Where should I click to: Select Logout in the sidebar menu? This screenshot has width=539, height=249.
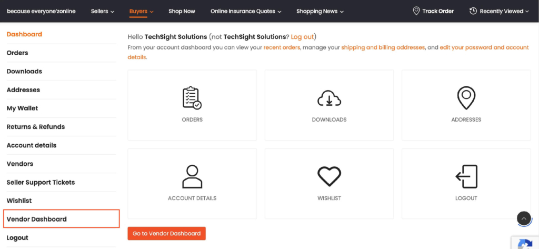tap(17, 237)
